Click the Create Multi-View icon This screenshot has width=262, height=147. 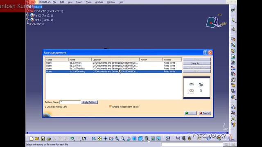[x=134, y=138]
